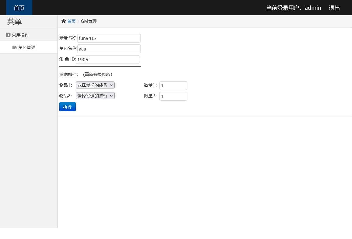
Task: Expand the 常用操作 menu section
Action: (x=29, y=35)
